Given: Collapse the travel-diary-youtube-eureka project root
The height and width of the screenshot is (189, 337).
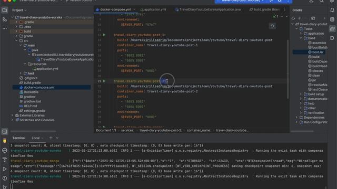Looking at the screenshot, I should coord(12,17).
